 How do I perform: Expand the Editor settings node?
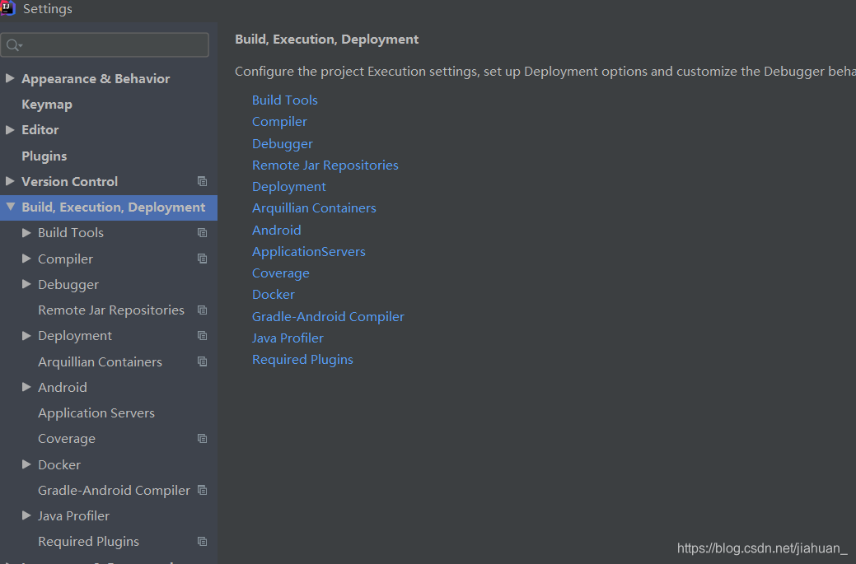[x=10, y=130]
